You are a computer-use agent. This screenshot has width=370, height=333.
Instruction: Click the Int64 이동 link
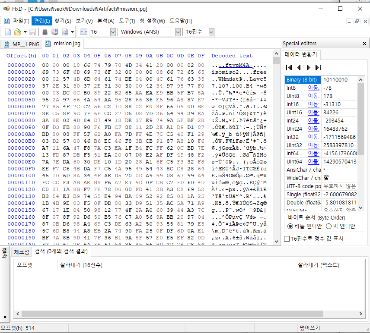(314, 154)
